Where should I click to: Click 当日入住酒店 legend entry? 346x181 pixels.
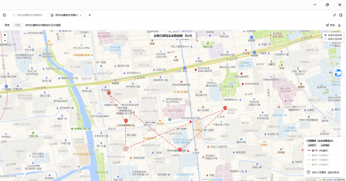(323, 172)
